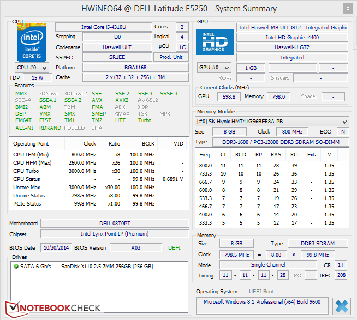Select the PCIe Status row
357x320 pixels.
(x=99, y=204)
